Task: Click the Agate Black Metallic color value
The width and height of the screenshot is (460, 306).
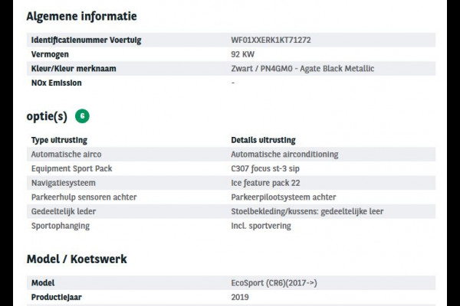Action: click(302, 69)
